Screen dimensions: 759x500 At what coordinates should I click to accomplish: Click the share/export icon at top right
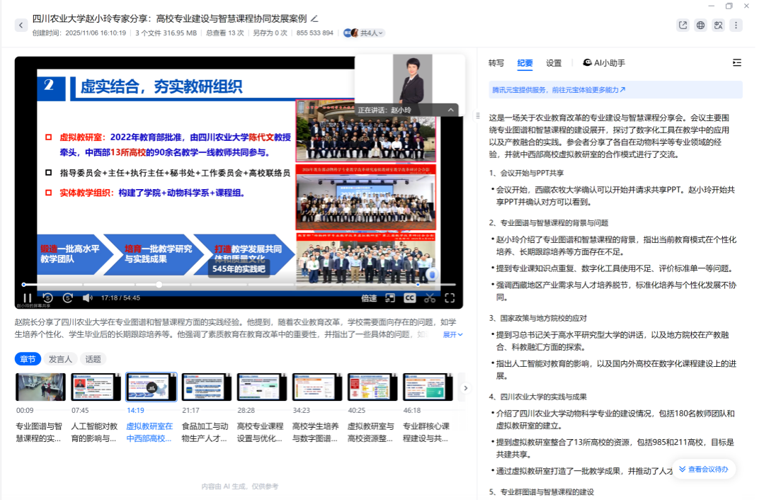click(683, 25)
